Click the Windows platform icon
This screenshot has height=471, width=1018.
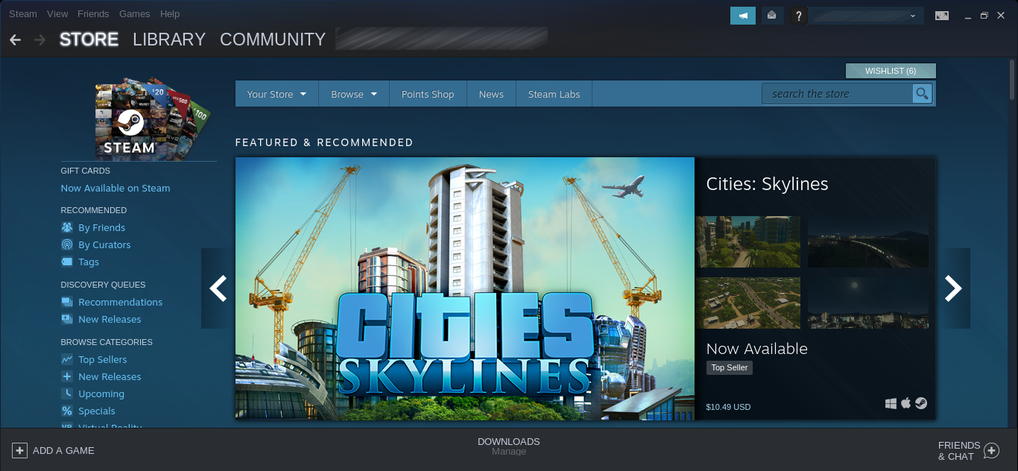pyautogui.click(x=891, y=403)
